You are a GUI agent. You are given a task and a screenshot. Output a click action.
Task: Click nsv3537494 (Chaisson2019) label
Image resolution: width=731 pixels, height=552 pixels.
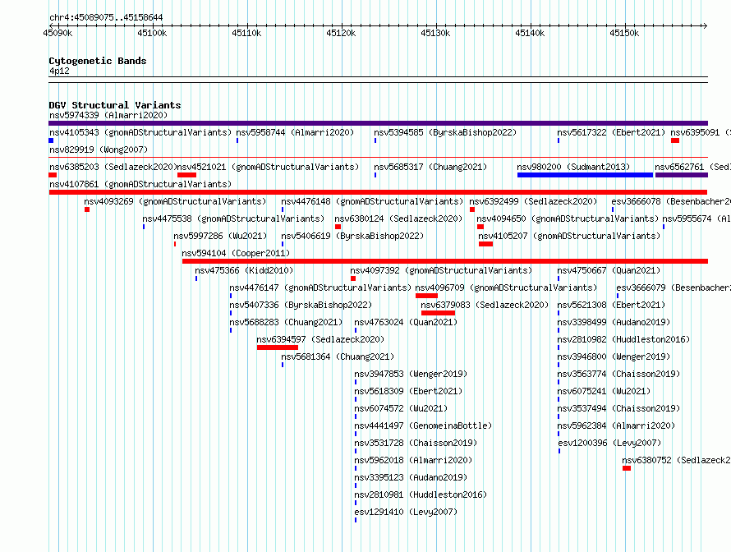pos(618,408)
